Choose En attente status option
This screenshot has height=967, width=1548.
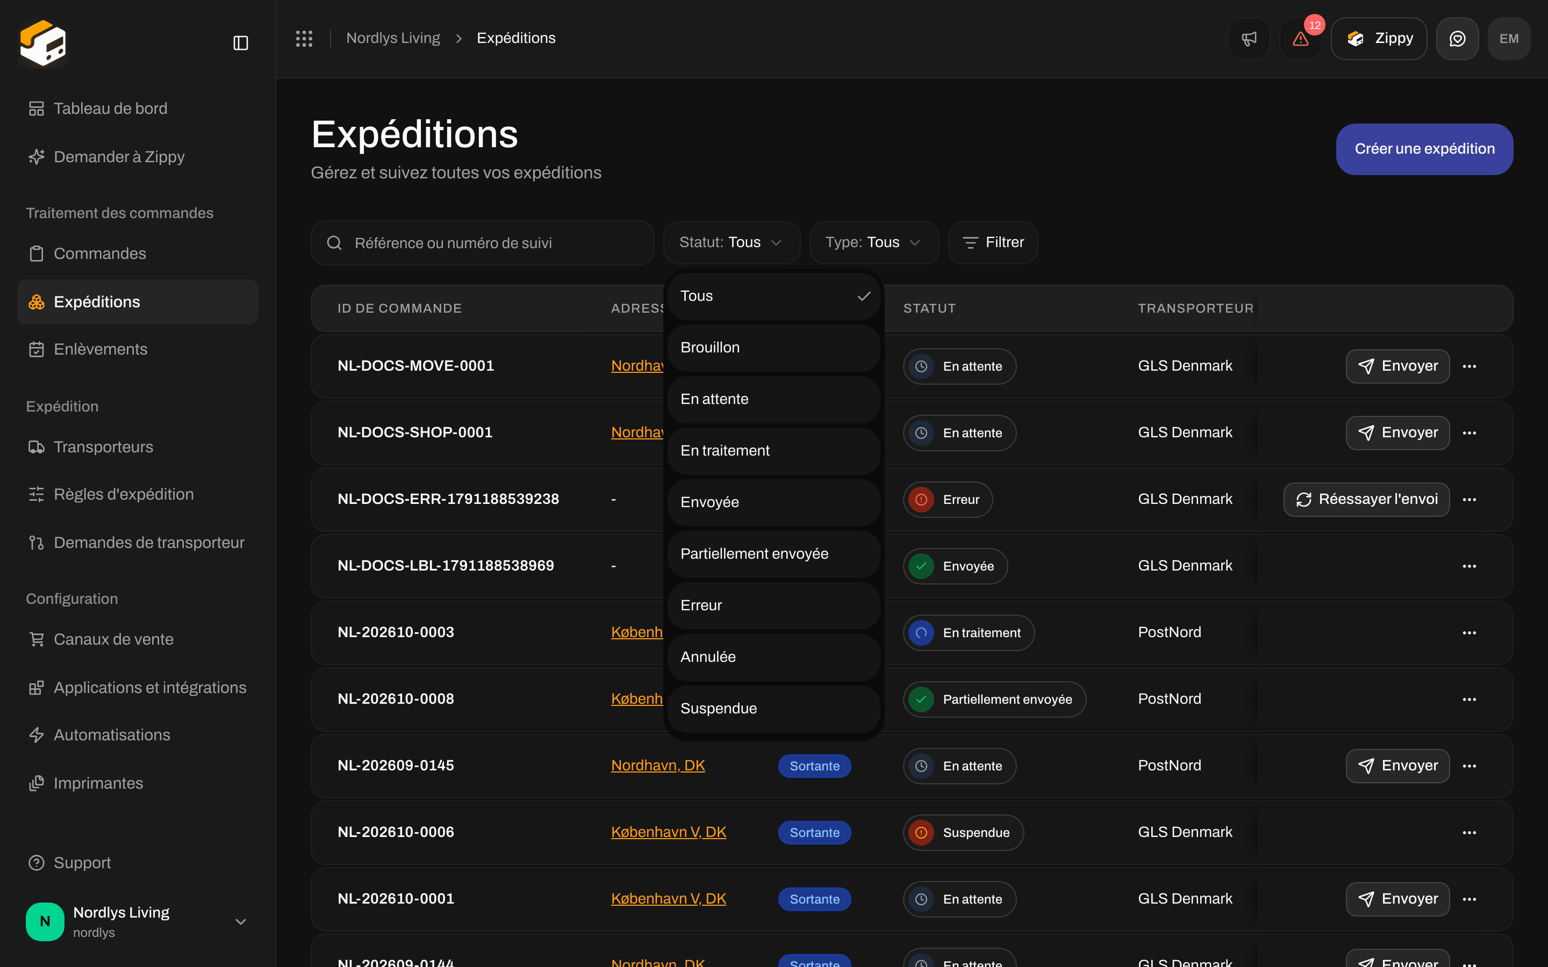point(773,399)
